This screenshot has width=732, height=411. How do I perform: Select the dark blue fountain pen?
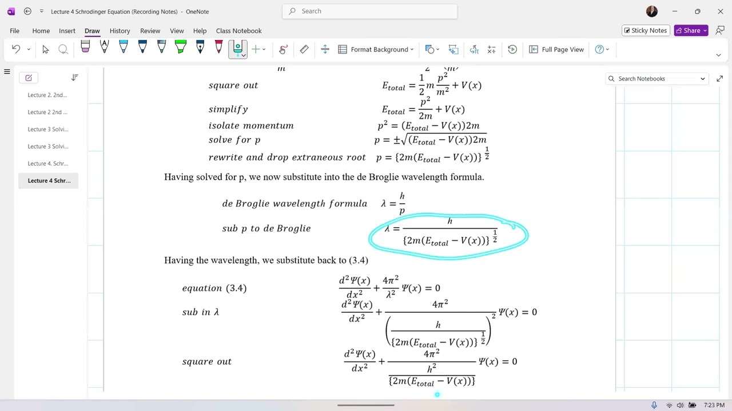tap(200, 48)
